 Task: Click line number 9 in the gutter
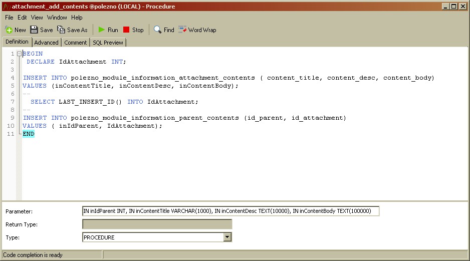click(13, 118)
